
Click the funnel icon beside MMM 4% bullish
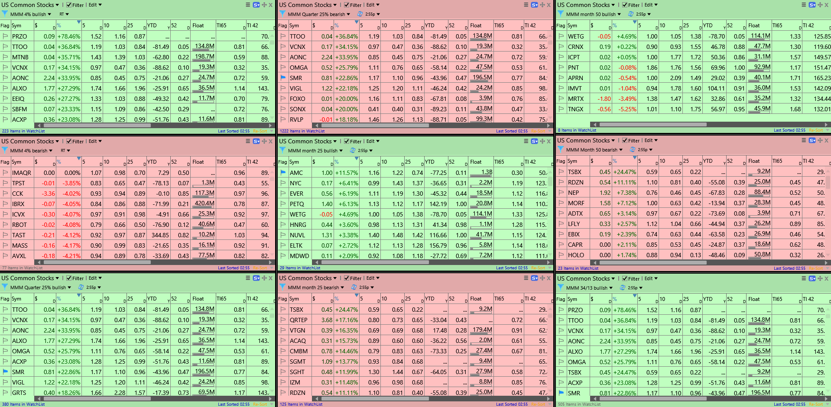coord(5,14)
